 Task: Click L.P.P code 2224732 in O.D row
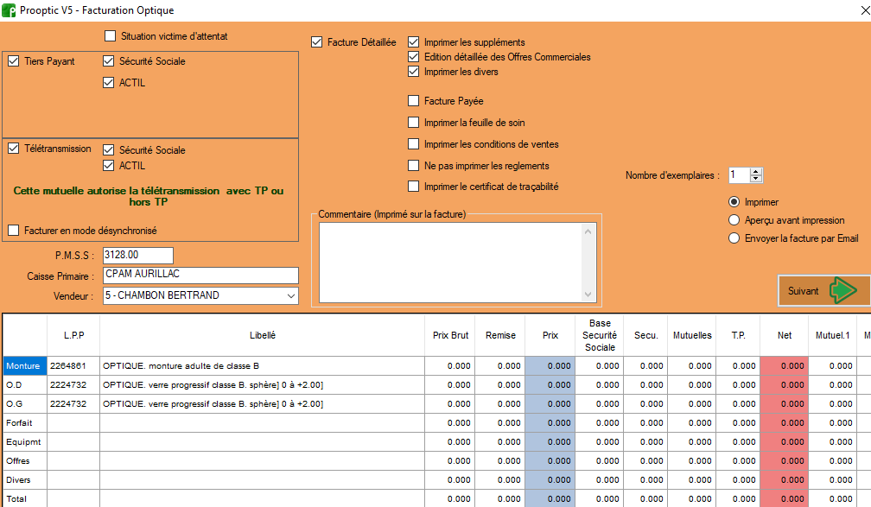[x=73, y=385]
